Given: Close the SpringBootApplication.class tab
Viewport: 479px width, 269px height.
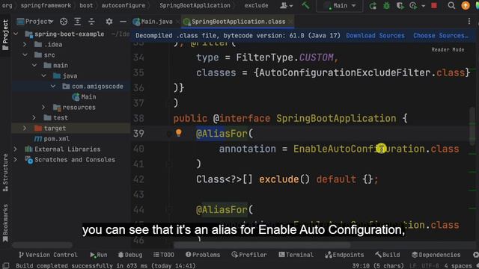Looking at the screenshot, I should click(x=290, y=22).
